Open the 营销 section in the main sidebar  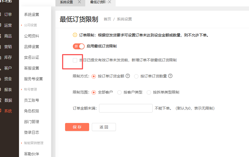click(x=8, y=47)
